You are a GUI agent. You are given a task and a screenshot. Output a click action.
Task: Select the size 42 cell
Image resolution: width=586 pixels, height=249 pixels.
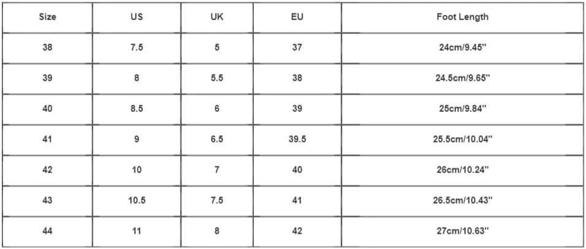point(47,170)
